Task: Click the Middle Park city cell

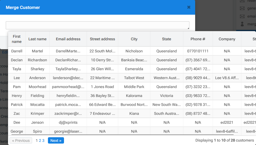Action: click(134, 87)
